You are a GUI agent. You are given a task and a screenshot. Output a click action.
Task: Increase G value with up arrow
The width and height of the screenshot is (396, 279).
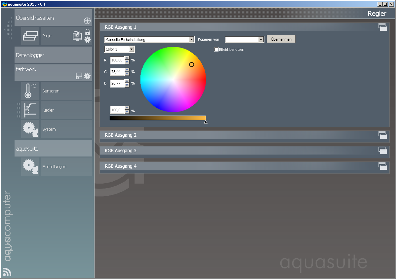pyautogui.click(x=127, y=70)
